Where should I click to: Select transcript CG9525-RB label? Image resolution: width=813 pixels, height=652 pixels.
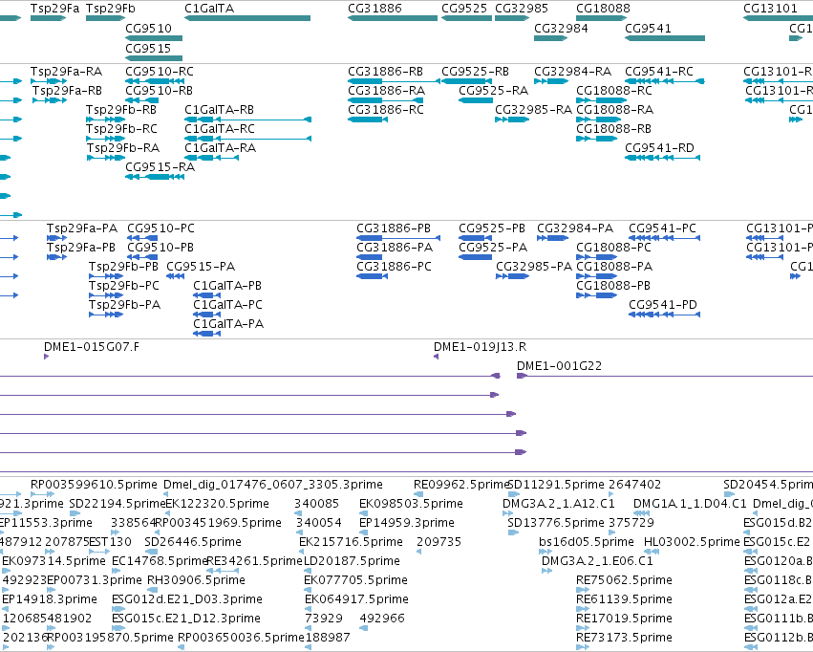(476, 72)
